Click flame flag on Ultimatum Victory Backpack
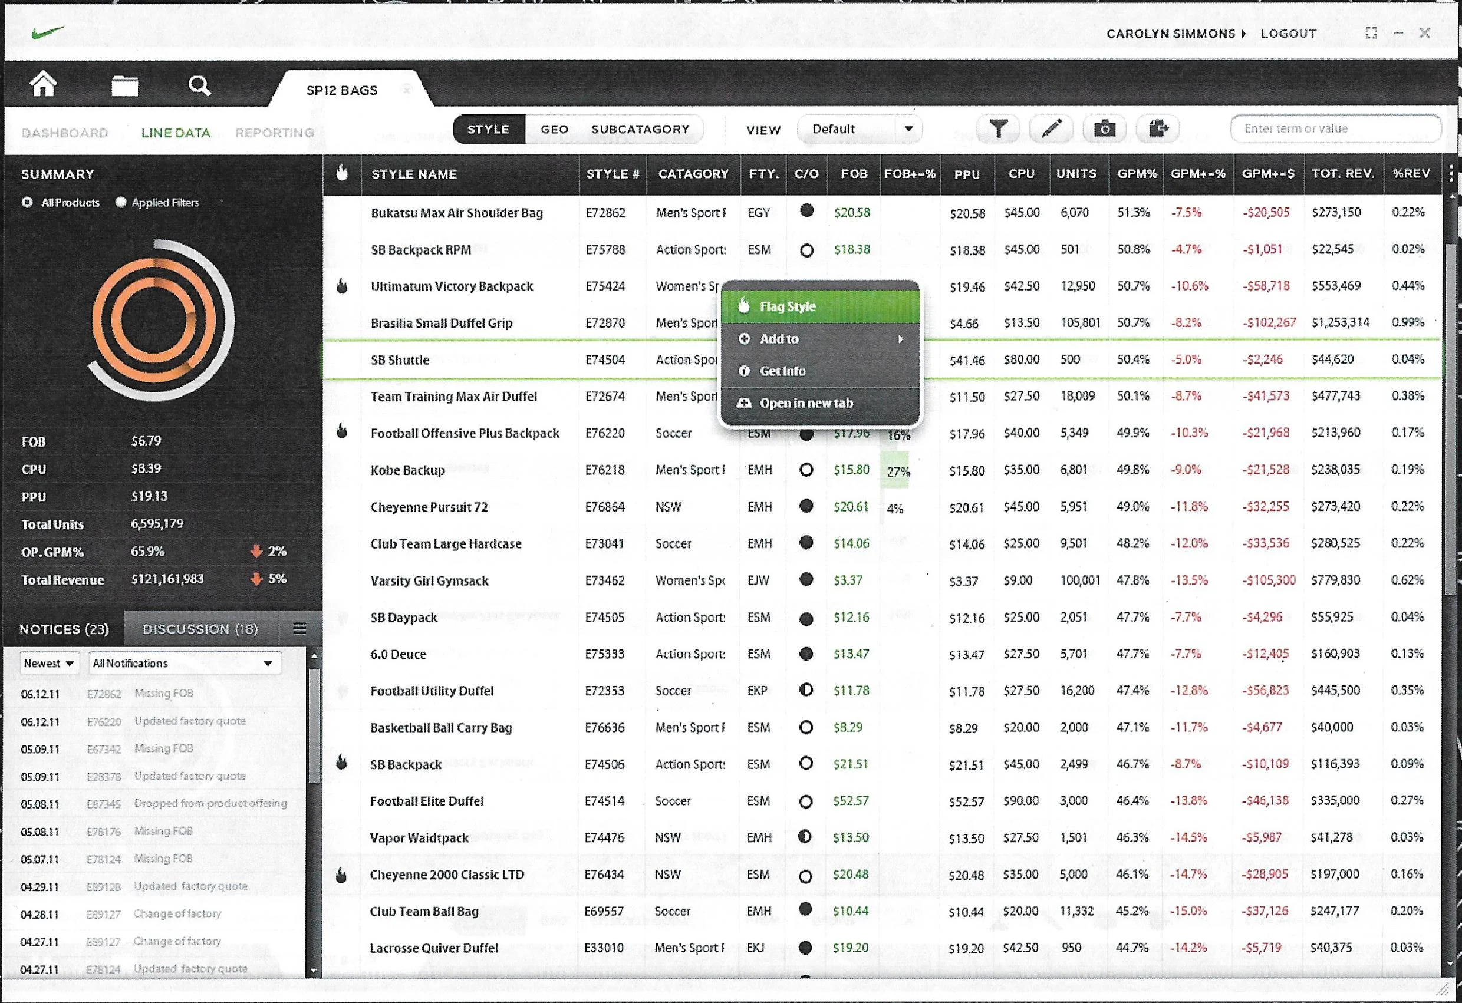This screenshot has height=1003, width=1462. coord(343,286)
